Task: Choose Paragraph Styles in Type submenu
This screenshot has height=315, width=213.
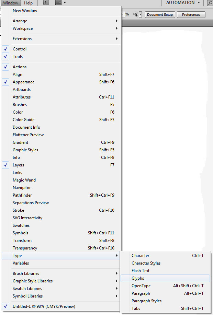Action: (x=146, y=301)
